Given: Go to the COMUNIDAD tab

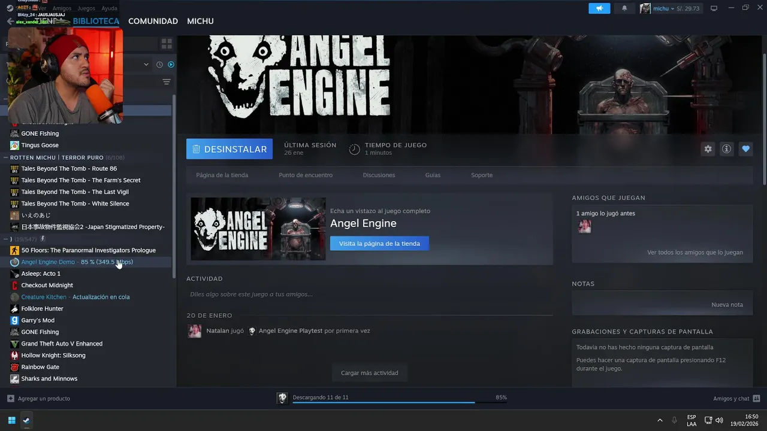Looking at the screenshot, I should pyautogui.click(x=153, y=21).
